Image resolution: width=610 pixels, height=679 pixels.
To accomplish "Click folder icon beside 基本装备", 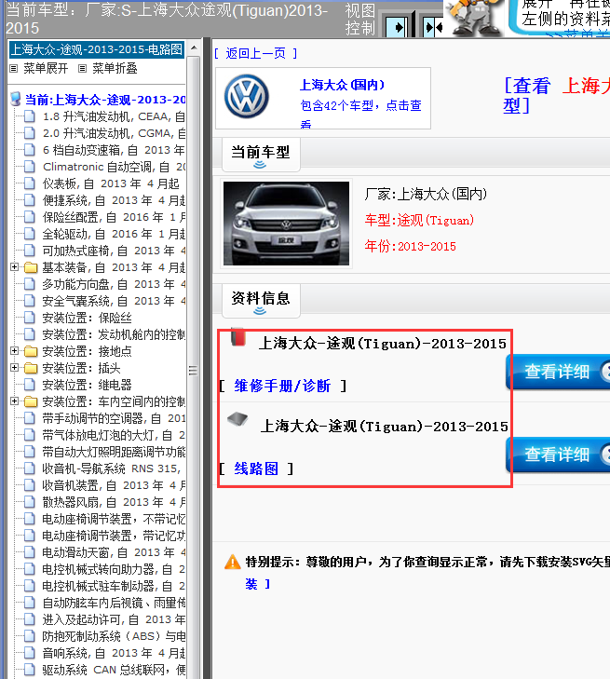I will click(x=31, y=267).
